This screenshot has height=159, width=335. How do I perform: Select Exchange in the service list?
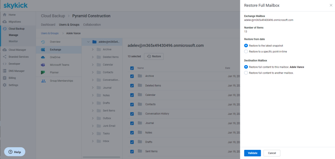pos(59,50)
